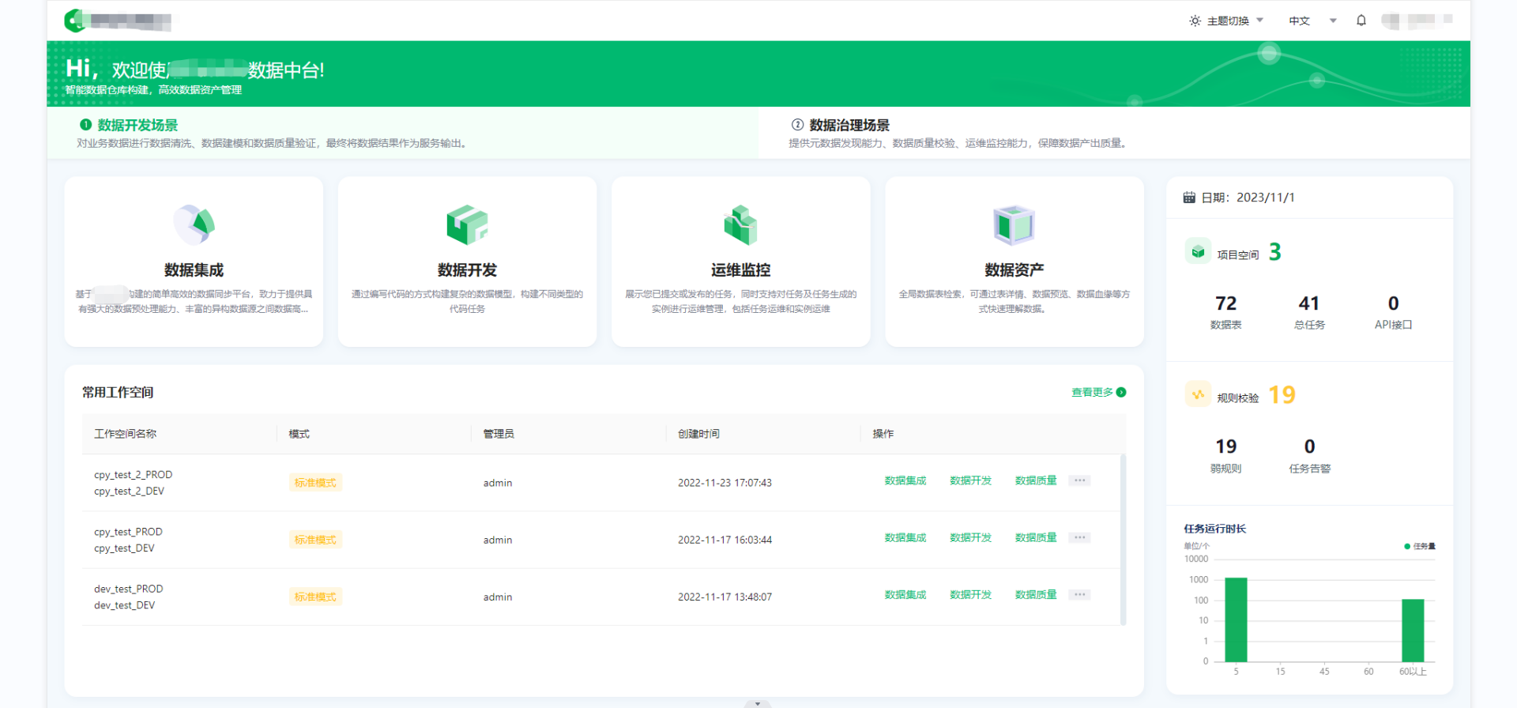Click the green logo icon at top left
1517x708 pixels.
[x=74, y=21]
